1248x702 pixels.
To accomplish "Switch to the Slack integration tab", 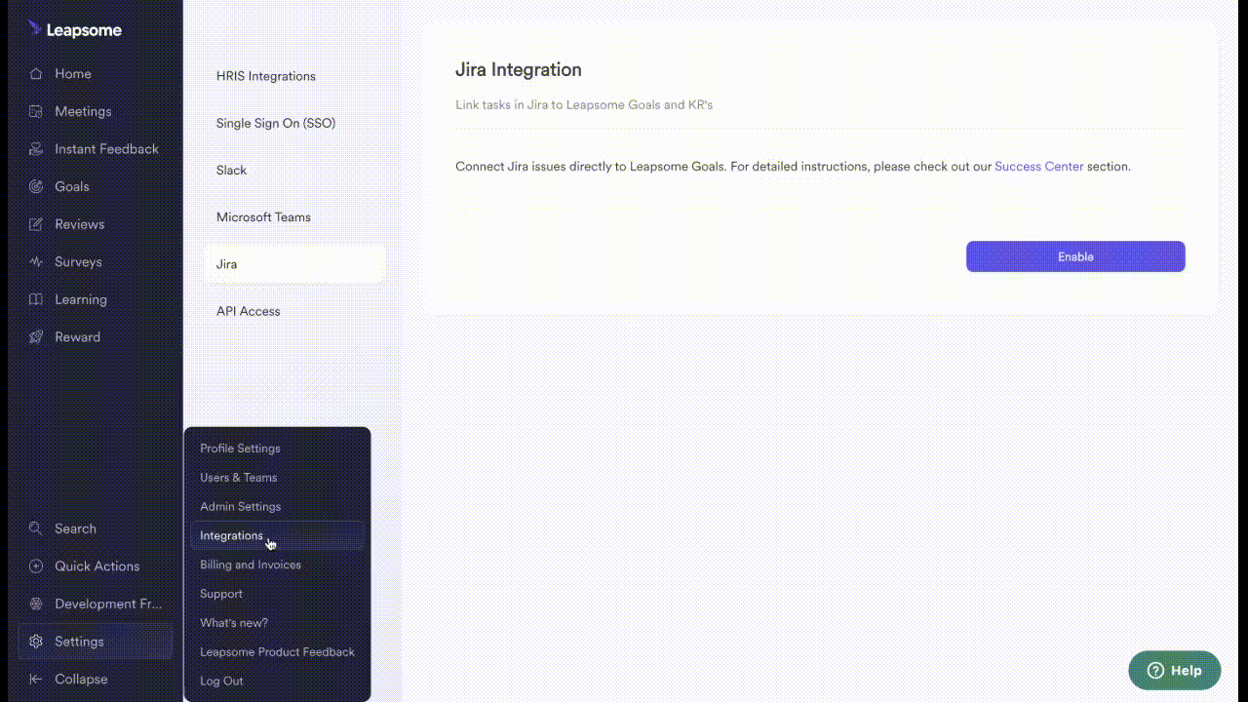I will pyautogui.click(x=231, y=170).
